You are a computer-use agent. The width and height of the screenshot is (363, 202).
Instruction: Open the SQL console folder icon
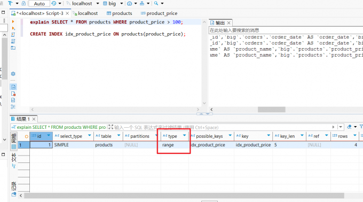(13, 48)
